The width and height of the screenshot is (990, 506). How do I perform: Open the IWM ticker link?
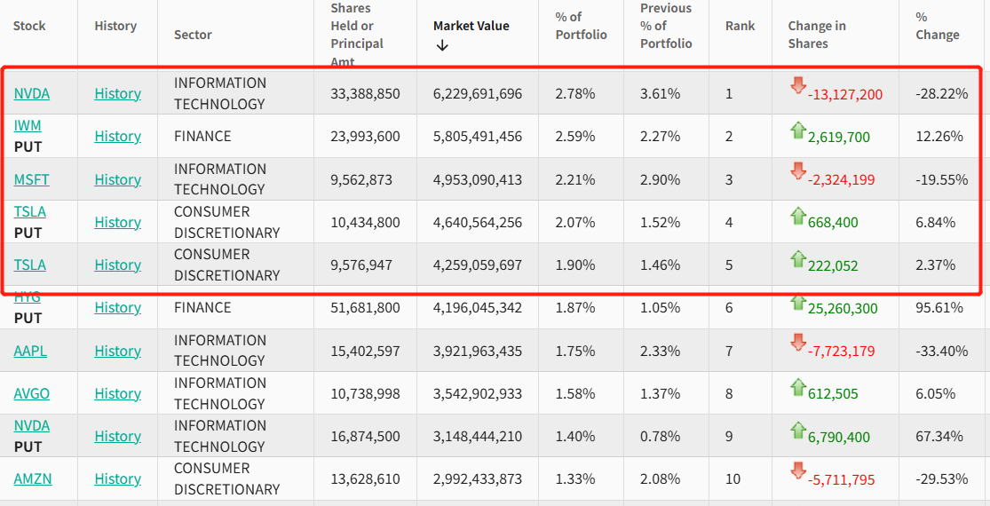[x=27, y=126]
